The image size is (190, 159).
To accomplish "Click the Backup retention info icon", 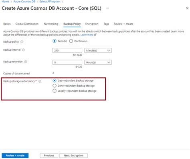I will point(26,62).
